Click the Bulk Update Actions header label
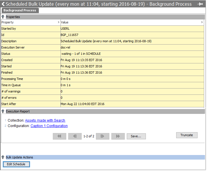207x171 pixels. [x=19, y=158]
